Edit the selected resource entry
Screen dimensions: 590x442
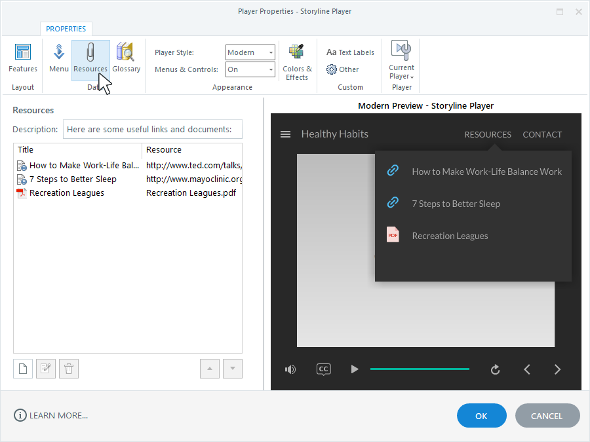[x=45, y=368]
